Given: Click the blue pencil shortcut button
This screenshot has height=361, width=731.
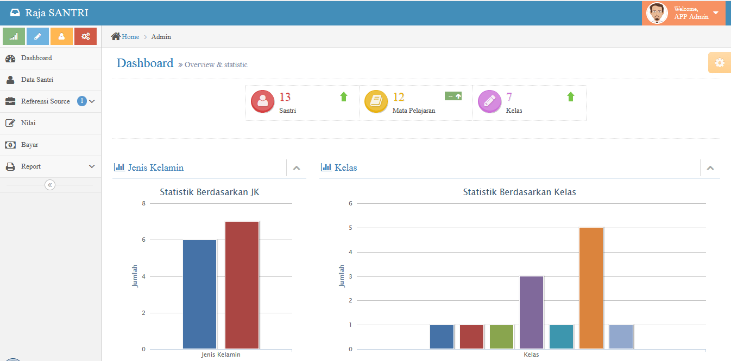Looking at the screenshot, I should [x=37, y=36].
